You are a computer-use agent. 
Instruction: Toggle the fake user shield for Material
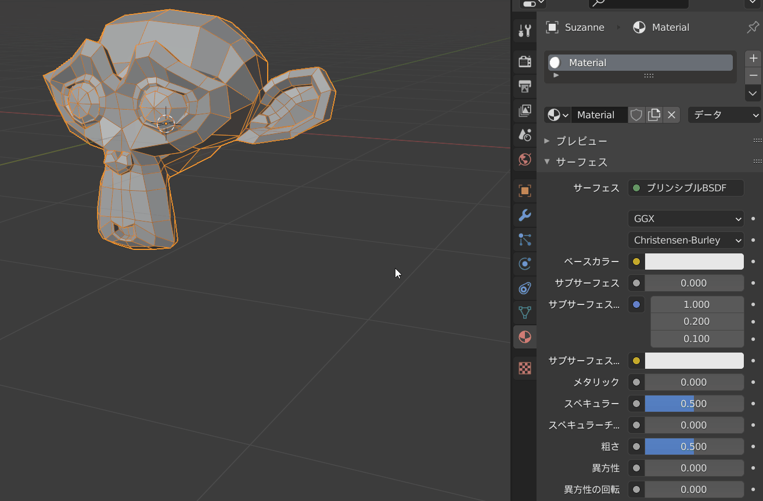click(636, 115)
